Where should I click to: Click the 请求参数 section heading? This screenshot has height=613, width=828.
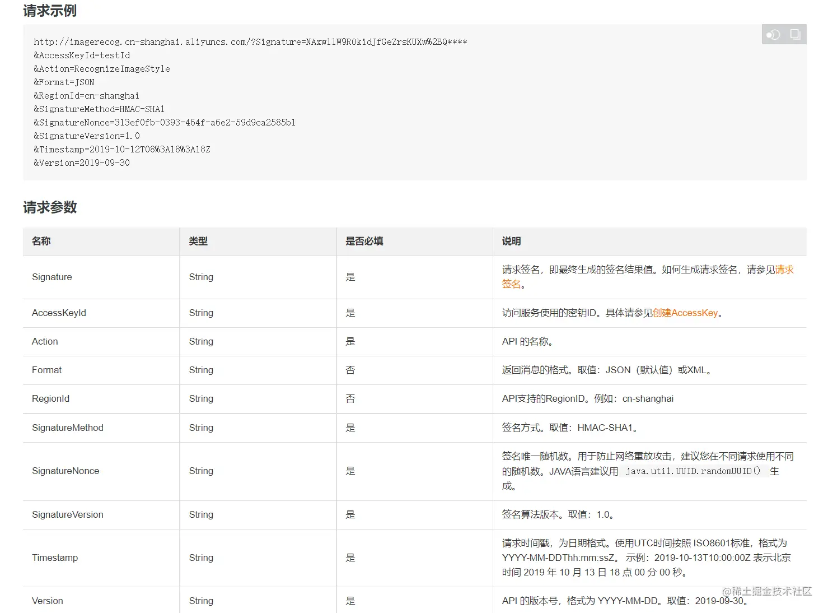tap(50, 207)
